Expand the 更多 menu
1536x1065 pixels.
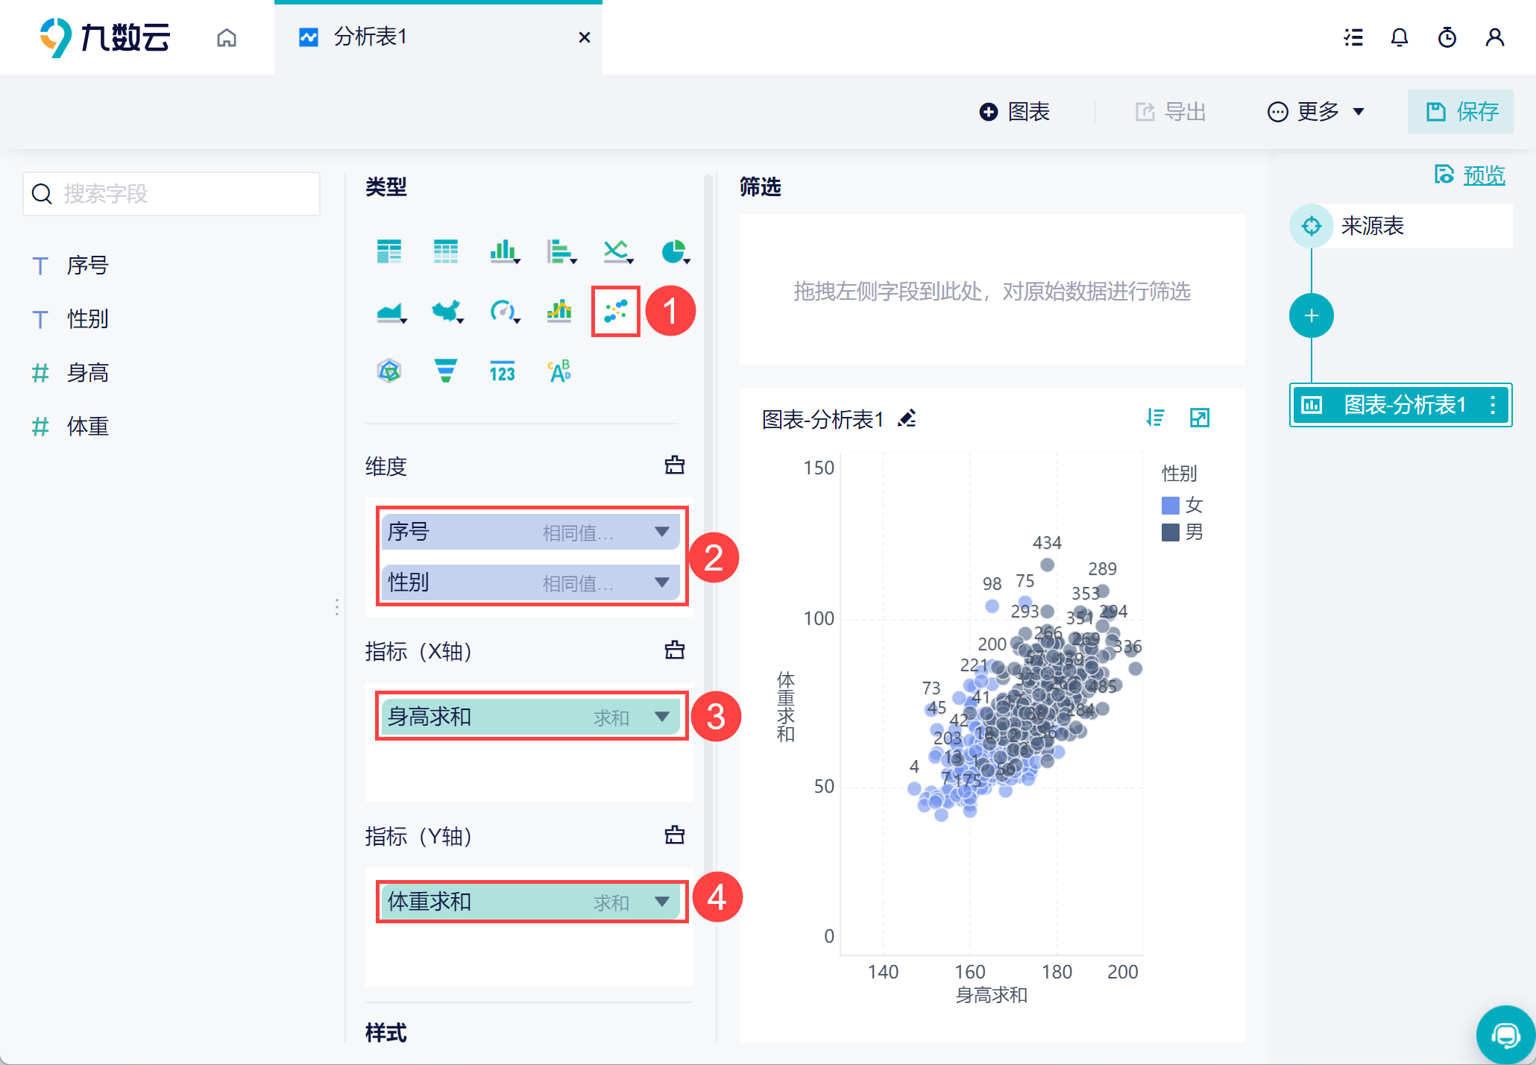tap(1316, 112)
